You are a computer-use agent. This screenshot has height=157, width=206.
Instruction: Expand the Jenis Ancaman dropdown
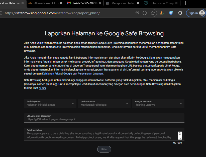(104, 103)
